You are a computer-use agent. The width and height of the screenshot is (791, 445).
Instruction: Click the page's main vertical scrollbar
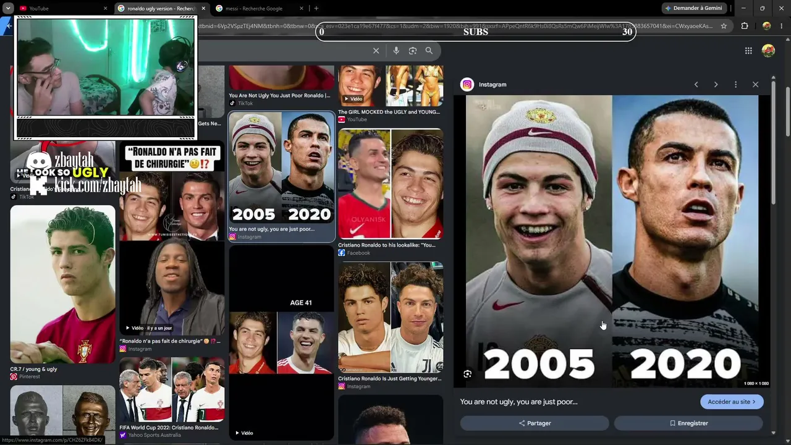pyautogui.click(x=787, y=111)
